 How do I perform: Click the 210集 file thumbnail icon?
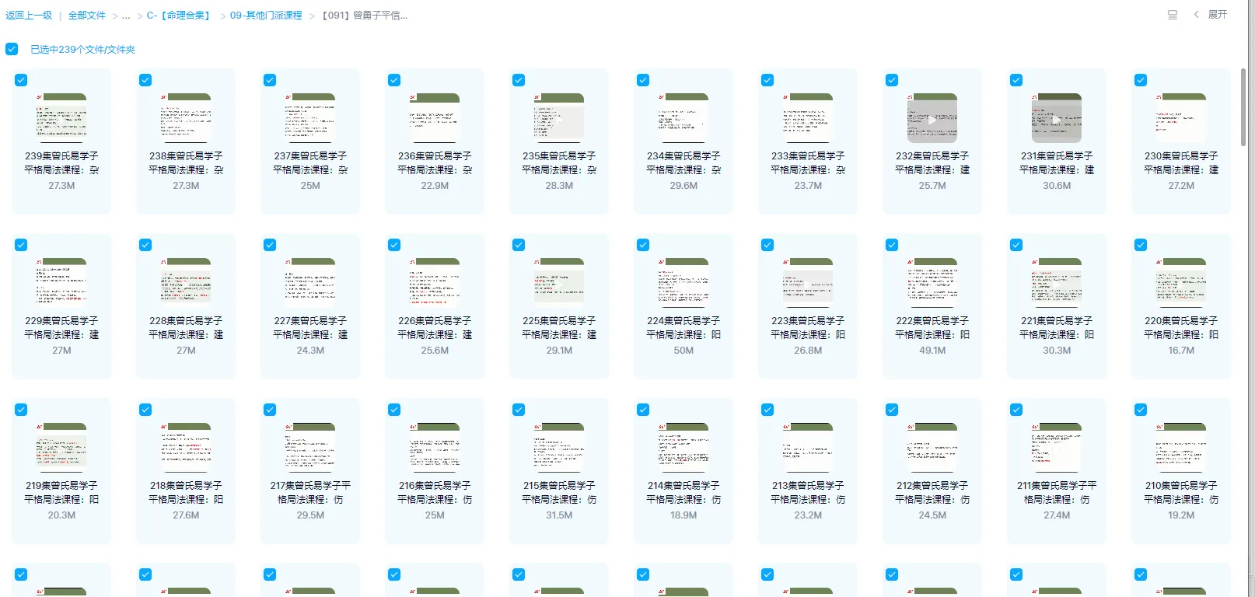[x=1181, y=448]
